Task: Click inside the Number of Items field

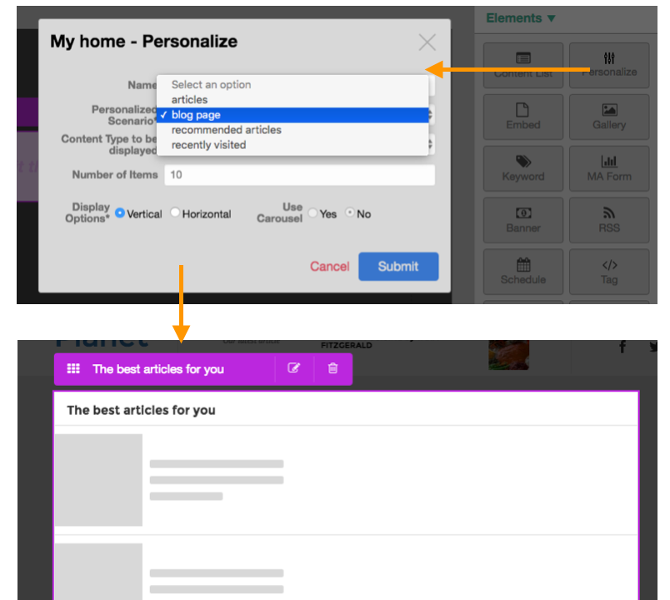Action: point(299,175)
